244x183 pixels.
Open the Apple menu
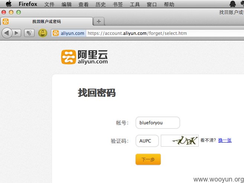(9, 4)
